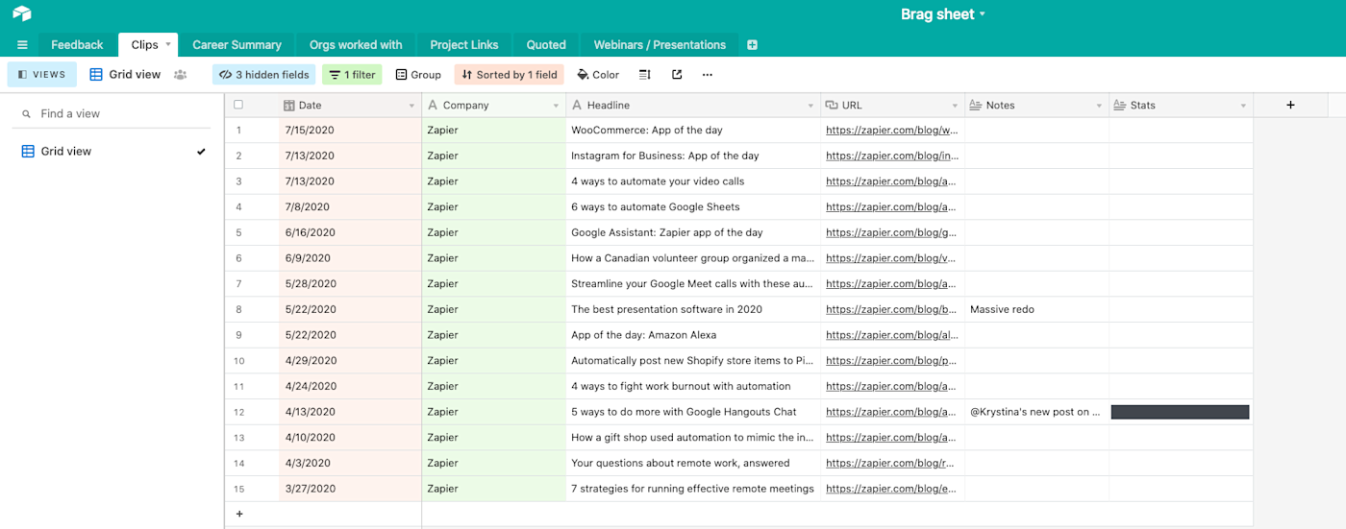Click the Airtable logo icon

[22, 14]
